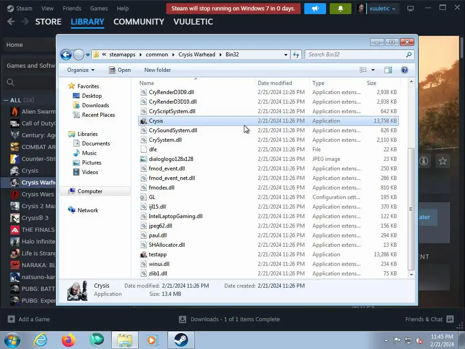This screenshot has height=349, width=465.
Task: Open the address bar history dropdown
Action: [x=286, y=55]
